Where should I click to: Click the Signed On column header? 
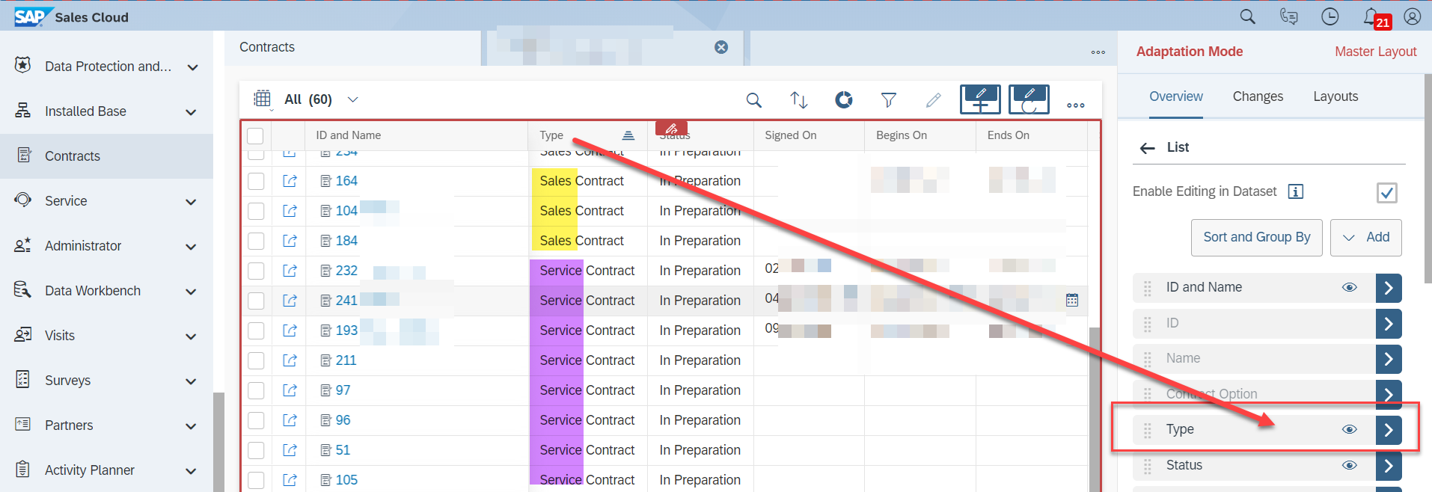(808, 135)
